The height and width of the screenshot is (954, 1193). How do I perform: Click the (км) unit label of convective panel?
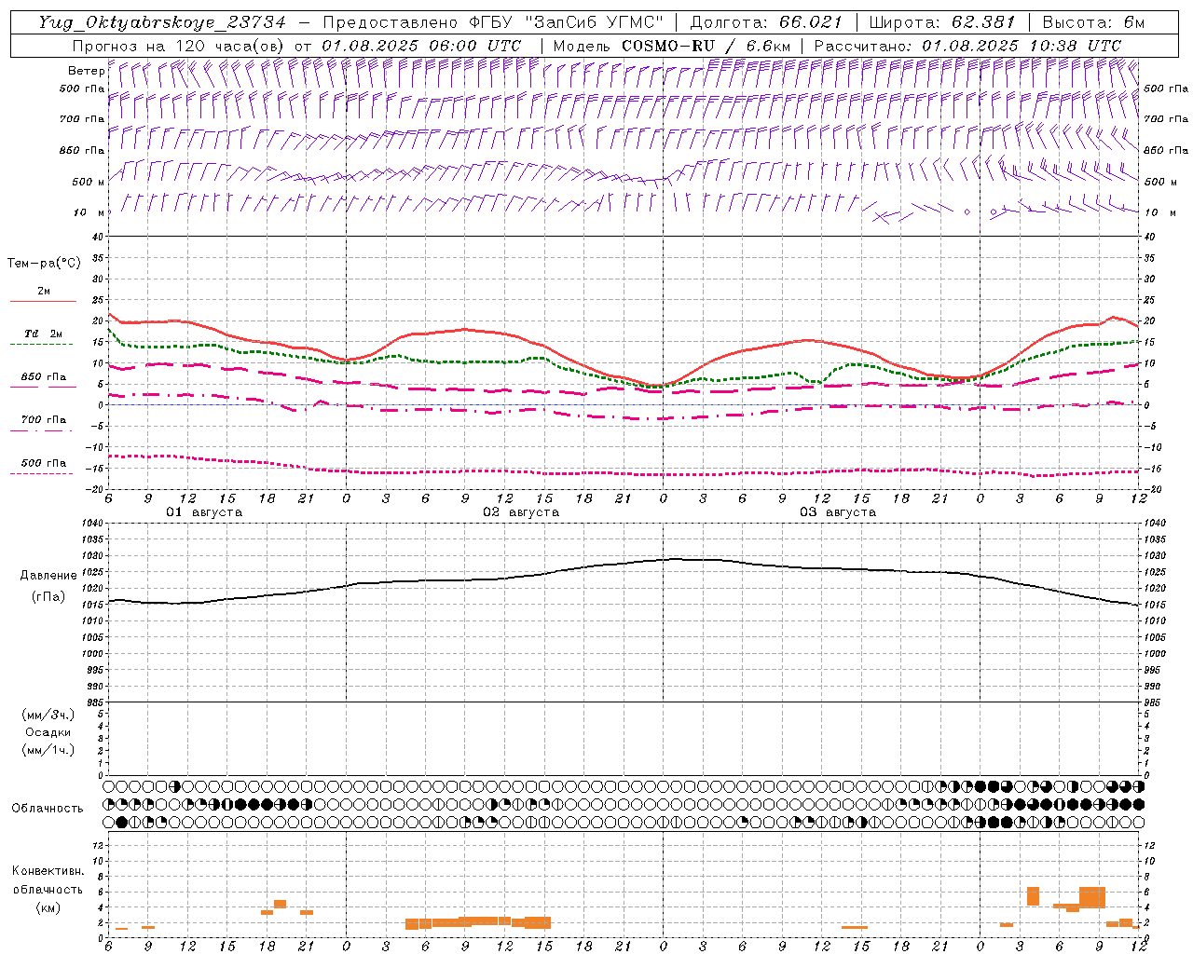coord(48,907)
